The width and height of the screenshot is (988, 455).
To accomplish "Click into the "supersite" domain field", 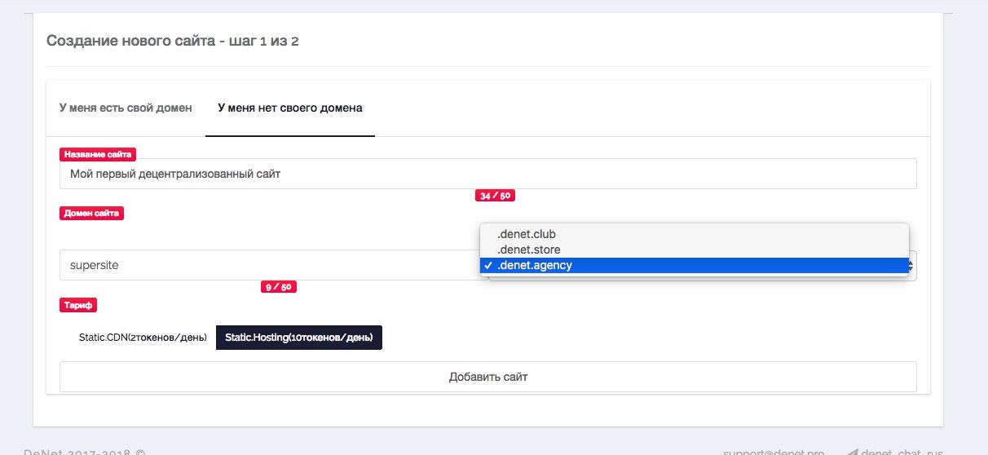I will point(269,265).
